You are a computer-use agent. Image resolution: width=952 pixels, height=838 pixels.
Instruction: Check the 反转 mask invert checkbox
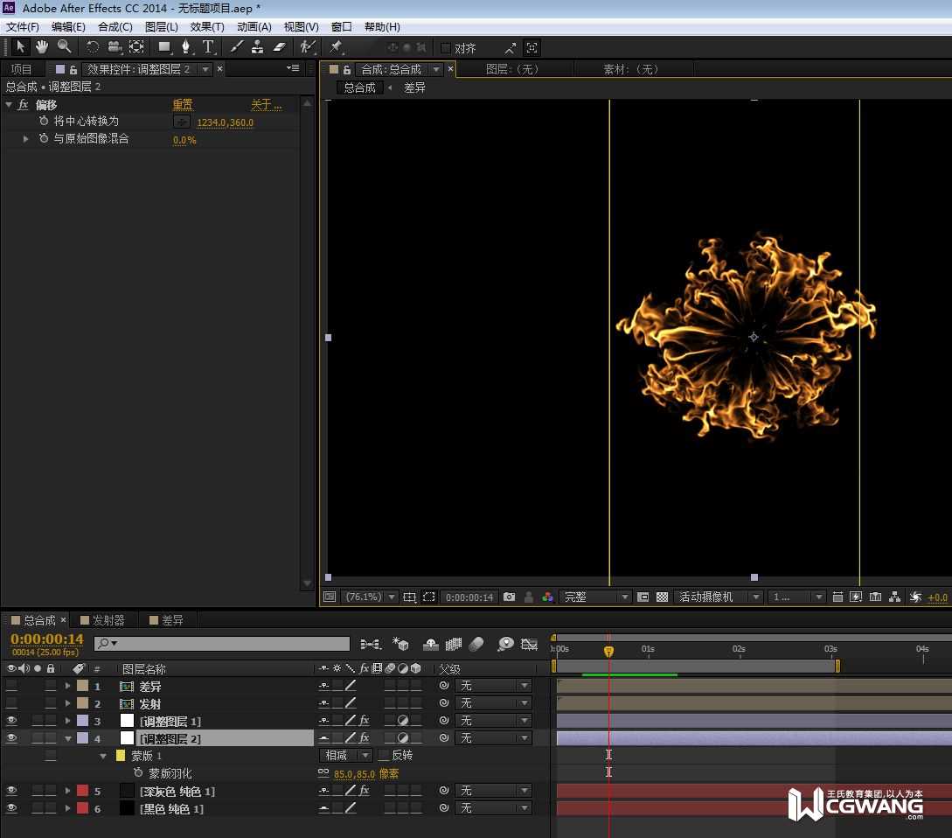point(384,756)
